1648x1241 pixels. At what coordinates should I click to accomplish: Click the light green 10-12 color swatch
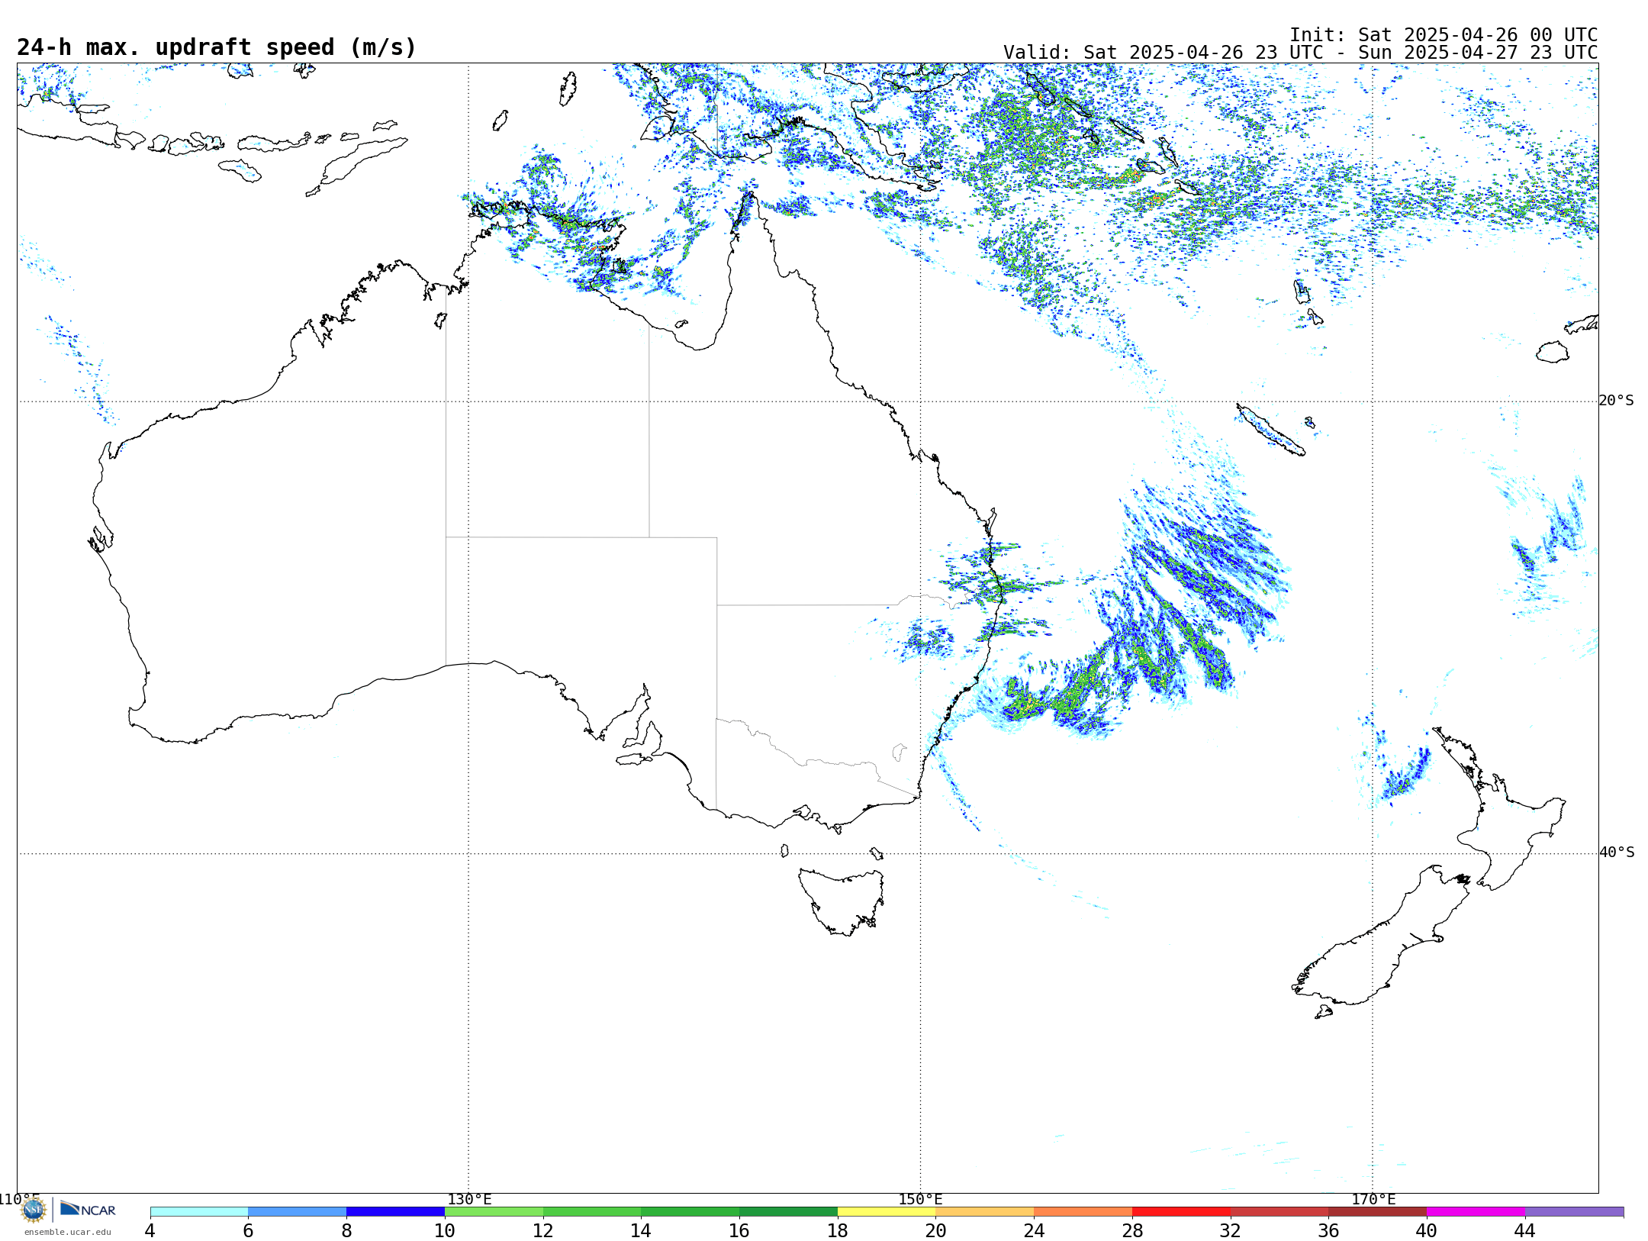(494, 1212)
